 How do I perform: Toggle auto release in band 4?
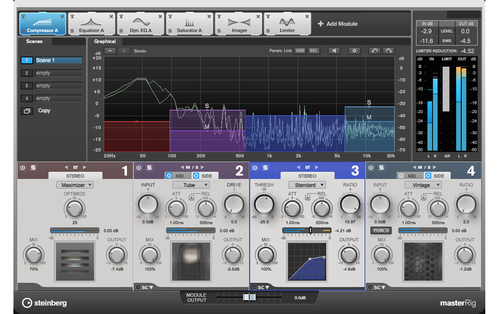pos(424,197)
